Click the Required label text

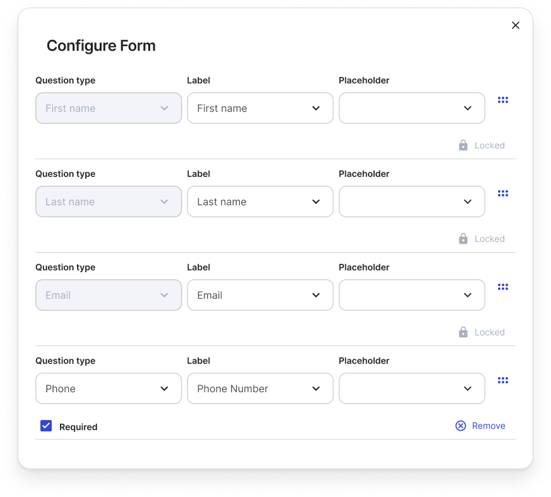coord(78,427)
